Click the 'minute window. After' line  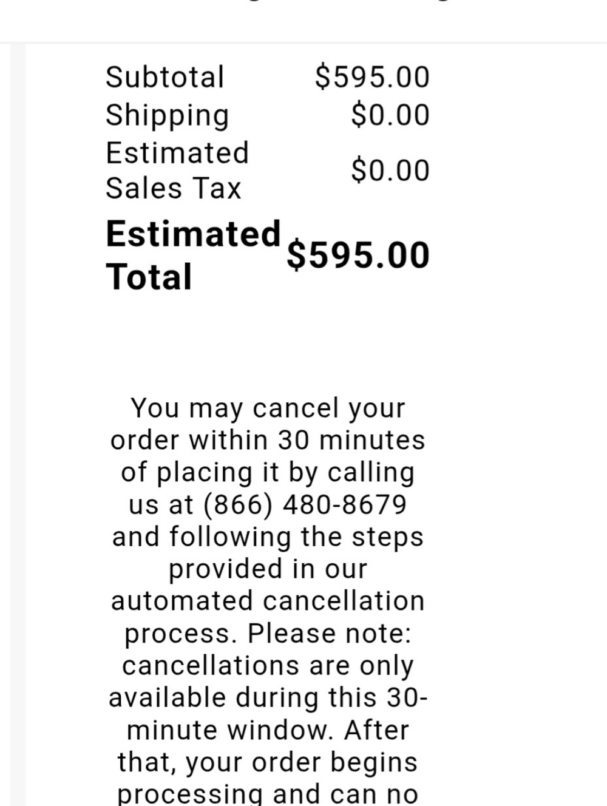click(268, 730)
